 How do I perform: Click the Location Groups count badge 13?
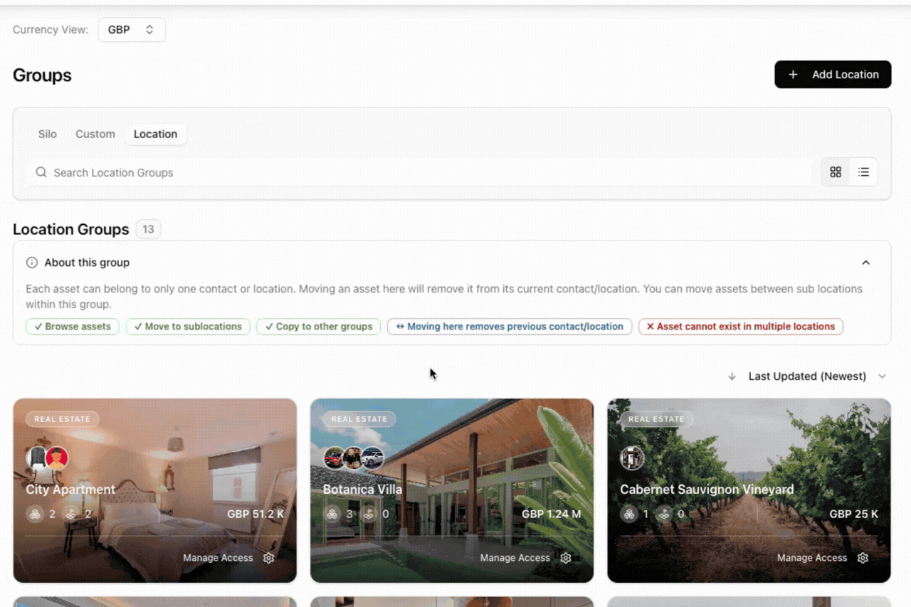[x=148, y=229]
